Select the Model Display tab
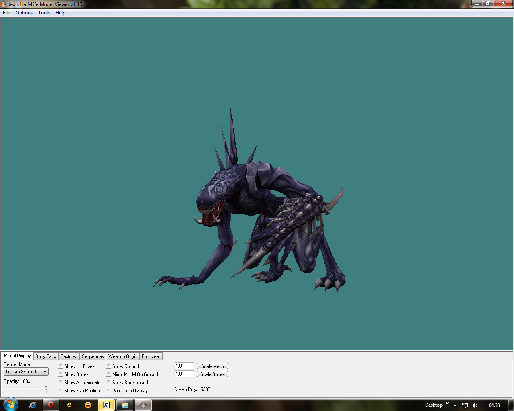 click(x=17, y=356)
